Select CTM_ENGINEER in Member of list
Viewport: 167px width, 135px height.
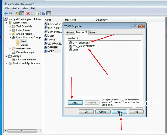(x=81, y=43)
